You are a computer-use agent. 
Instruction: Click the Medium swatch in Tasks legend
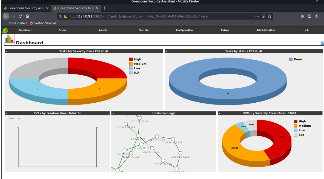(x=131, y=64)
